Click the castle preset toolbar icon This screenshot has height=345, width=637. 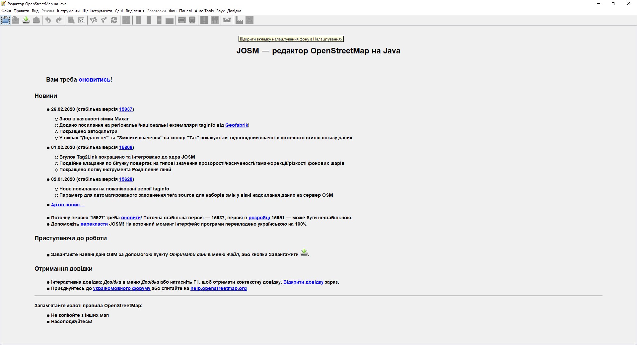(227, 20)
